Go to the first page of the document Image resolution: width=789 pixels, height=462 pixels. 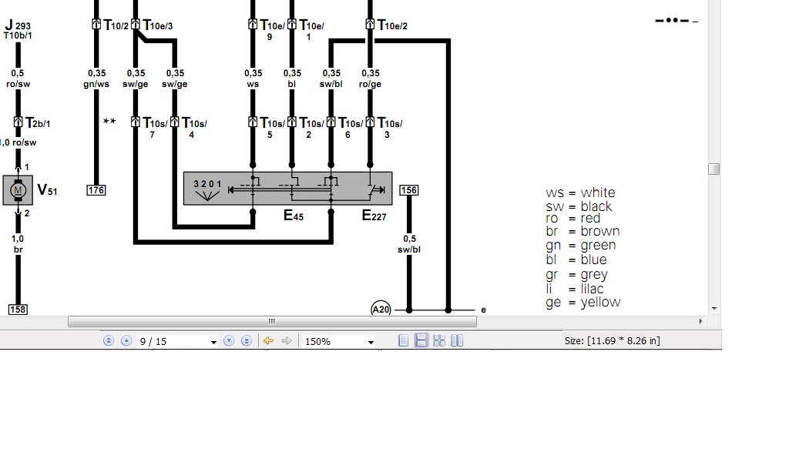coord(109,341)
